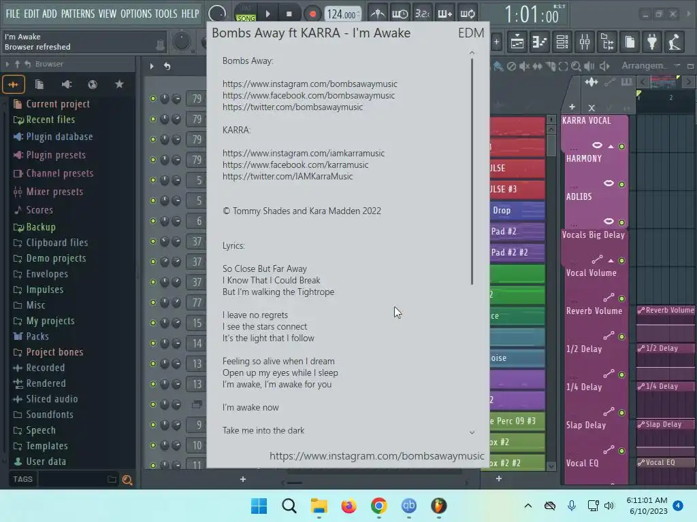697x522 pixels.
Task: Open FL Studio from the Windows taskbar
Action: pos(439,506)
